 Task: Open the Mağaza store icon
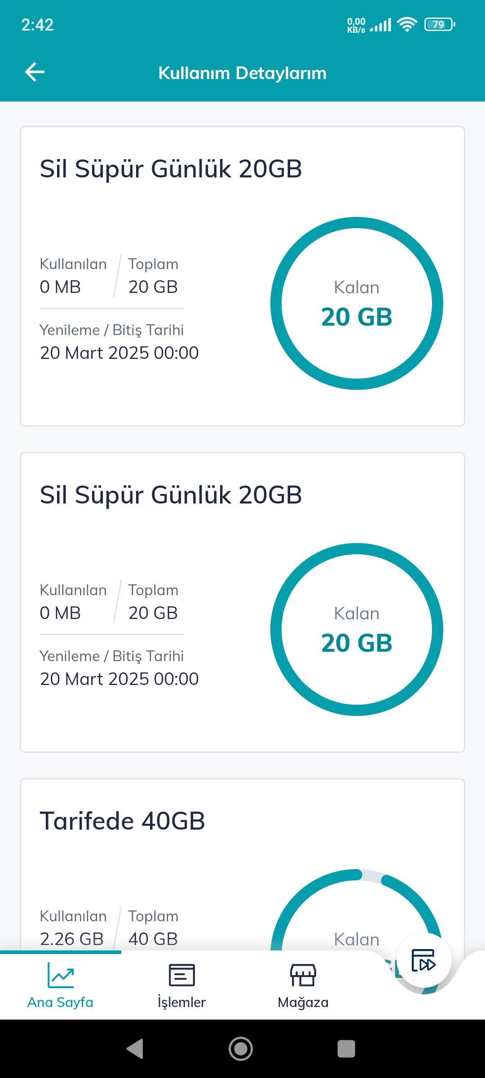(303, 975)
